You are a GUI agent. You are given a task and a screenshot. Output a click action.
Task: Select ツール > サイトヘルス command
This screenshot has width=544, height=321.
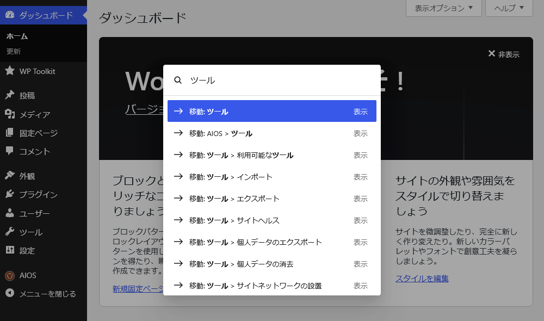click(271, 220)
